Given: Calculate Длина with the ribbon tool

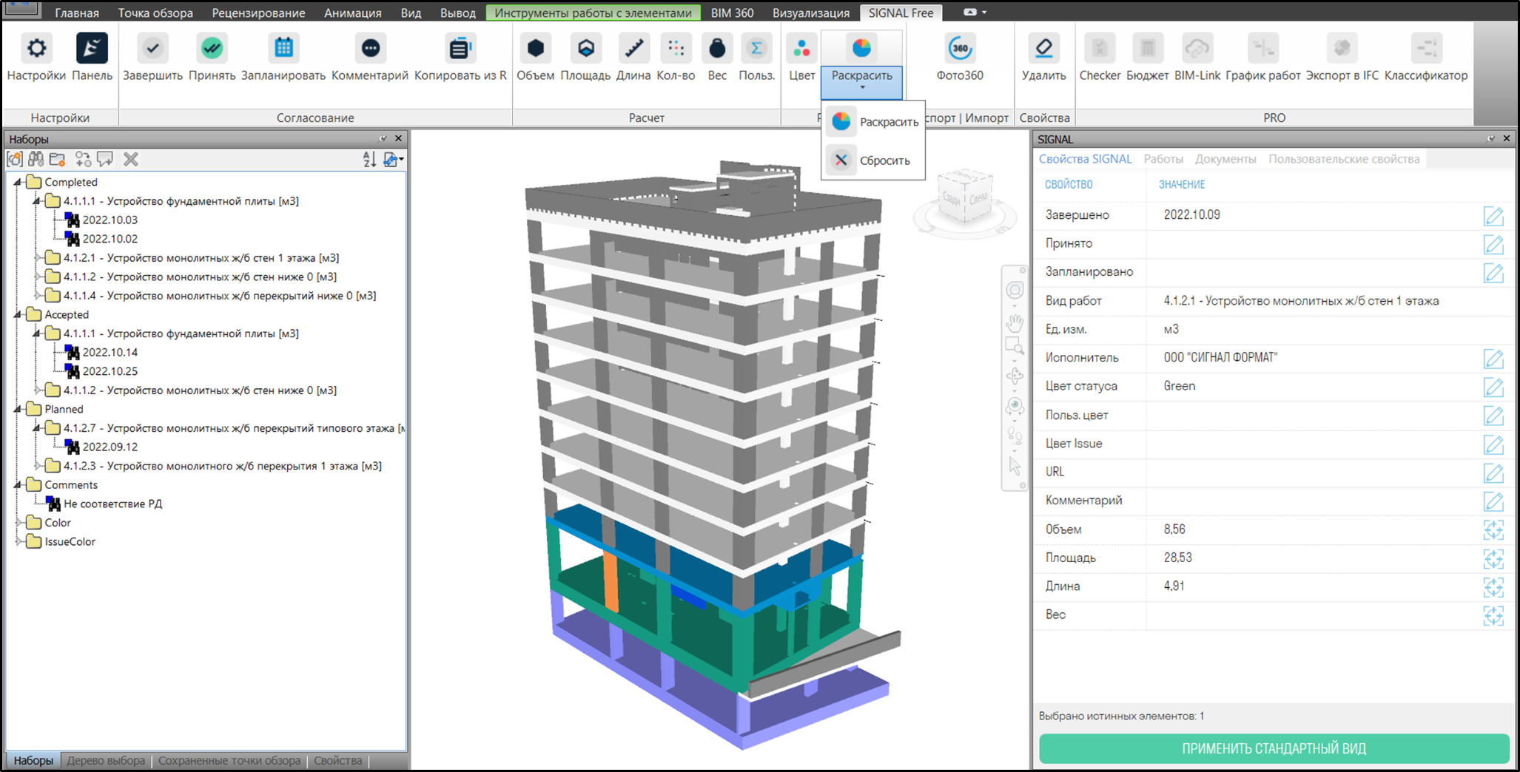Looking at the screenshot, I should pos(633,49).
